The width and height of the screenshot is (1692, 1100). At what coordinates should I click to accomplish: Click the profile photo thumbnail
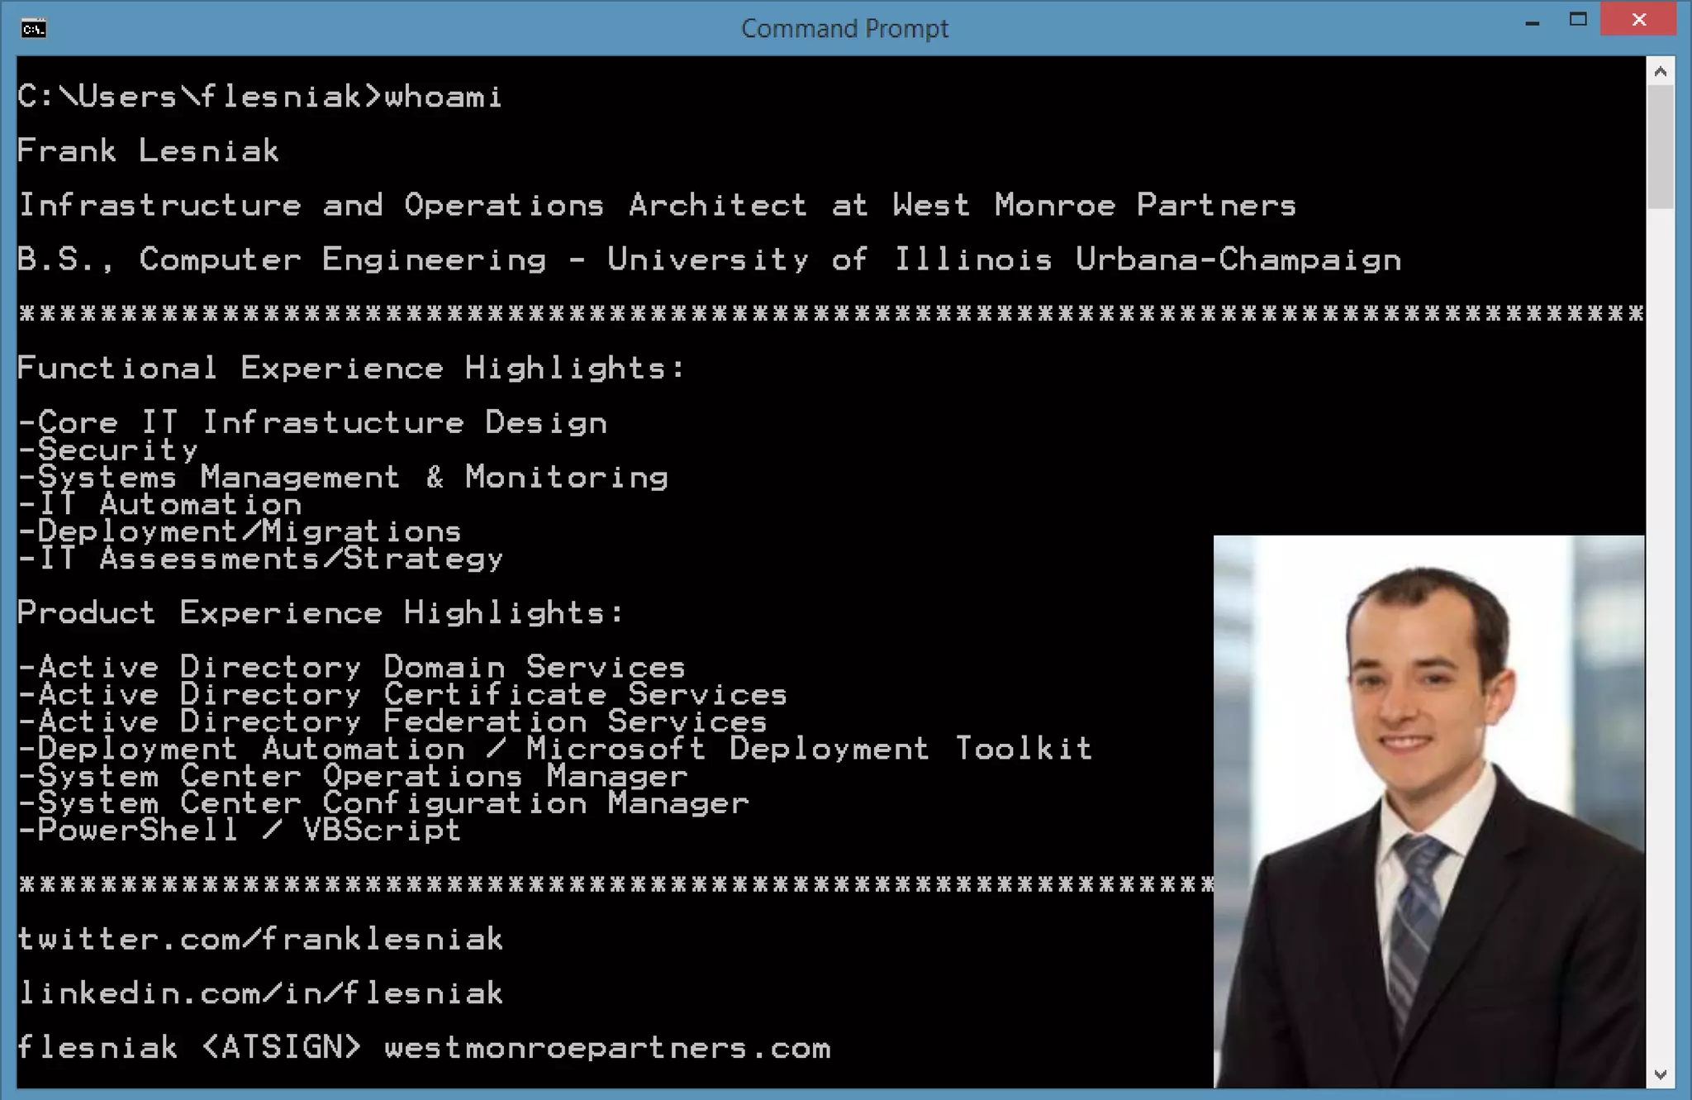point(1428,812)
